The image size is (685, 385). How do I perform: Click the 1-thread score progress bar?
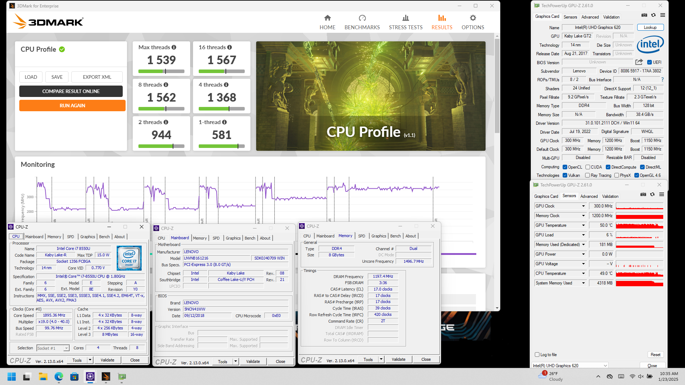point(222,146)
